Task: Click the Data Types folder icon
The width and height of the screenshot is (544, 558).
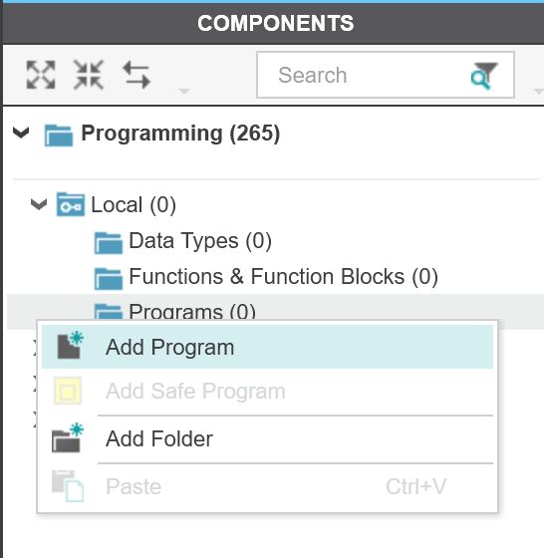Action: [109, 242]
